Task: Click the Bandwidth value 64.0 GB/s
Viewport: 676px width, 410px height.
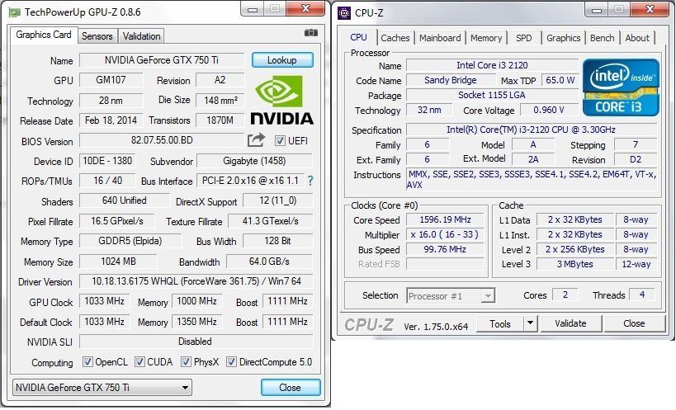Action: tap(269, 262)
